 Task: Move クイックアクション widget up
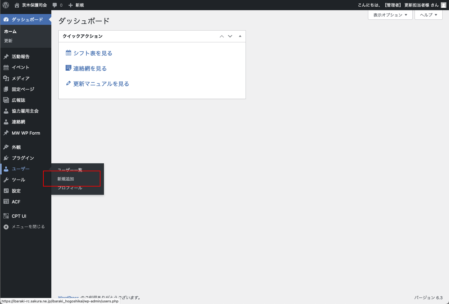[222, 36]
